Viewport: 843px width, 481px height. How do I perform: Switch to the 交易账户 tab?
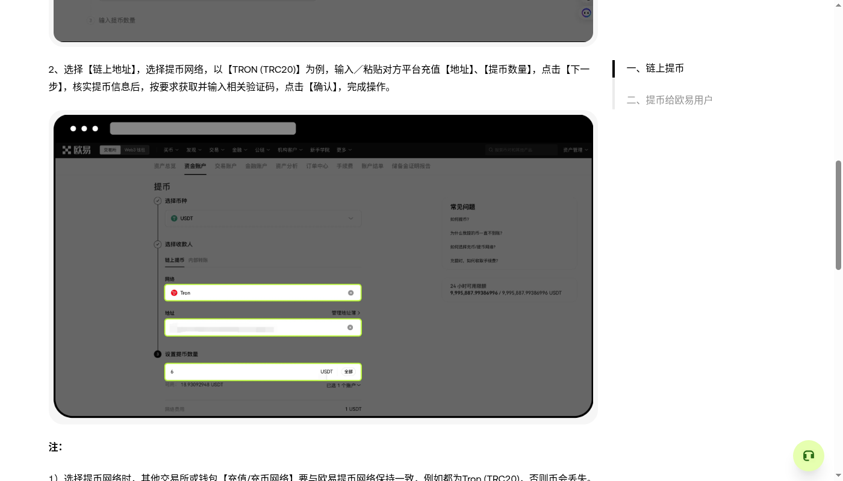226,166
